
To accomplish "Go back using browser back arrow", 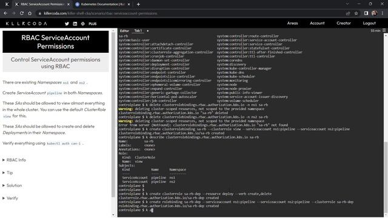I will (5, 13).
